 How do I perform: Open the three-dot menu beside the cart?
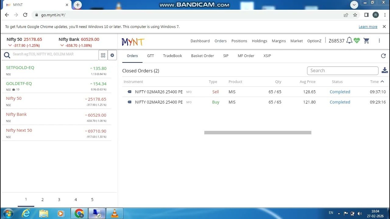pyautogui.click(x=379, y=40)
